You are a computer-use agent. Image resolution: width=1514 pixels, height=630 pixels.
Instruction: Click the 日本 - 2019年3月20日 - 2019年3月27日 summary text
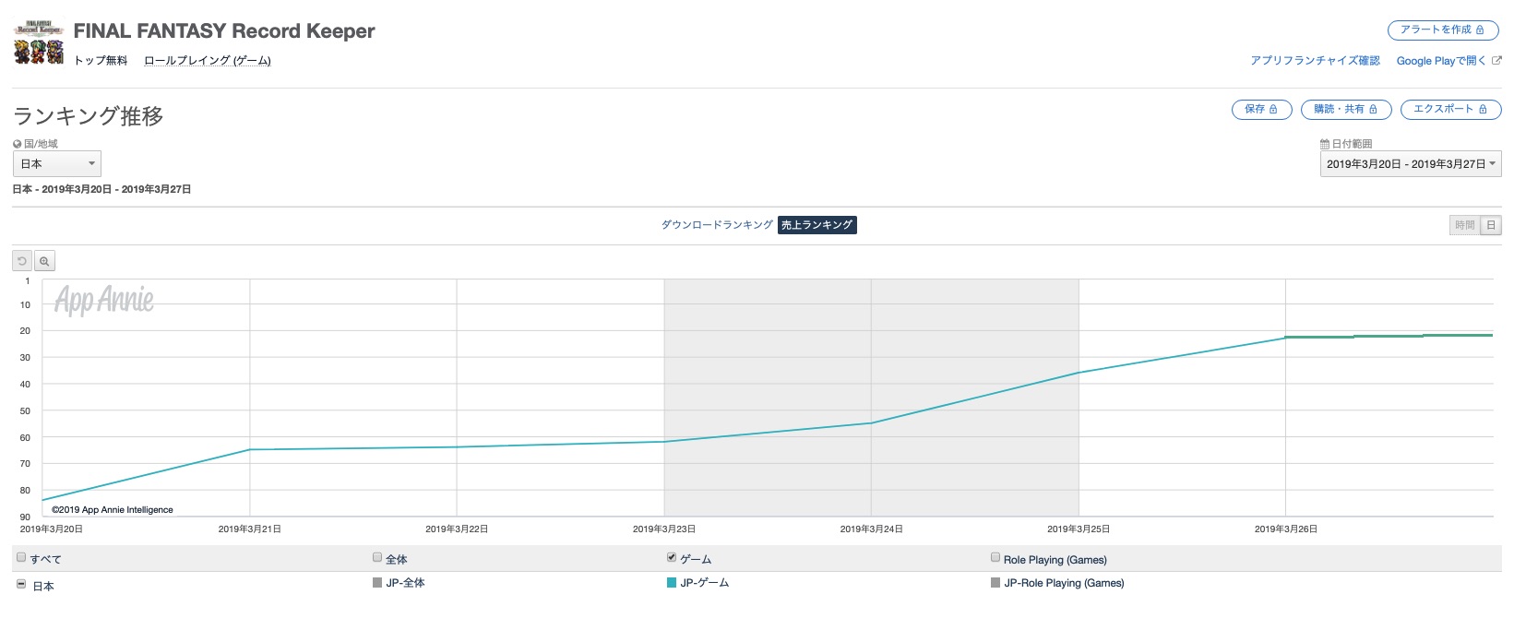101,189
